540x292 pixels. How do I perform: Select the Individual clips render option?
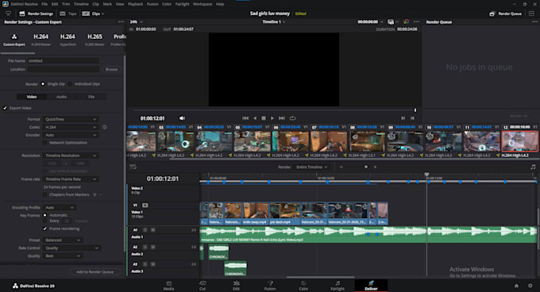point(70,83)
